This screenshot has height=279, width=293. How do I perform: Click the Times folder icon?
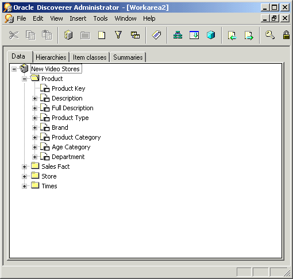click(x=35, y=185)
